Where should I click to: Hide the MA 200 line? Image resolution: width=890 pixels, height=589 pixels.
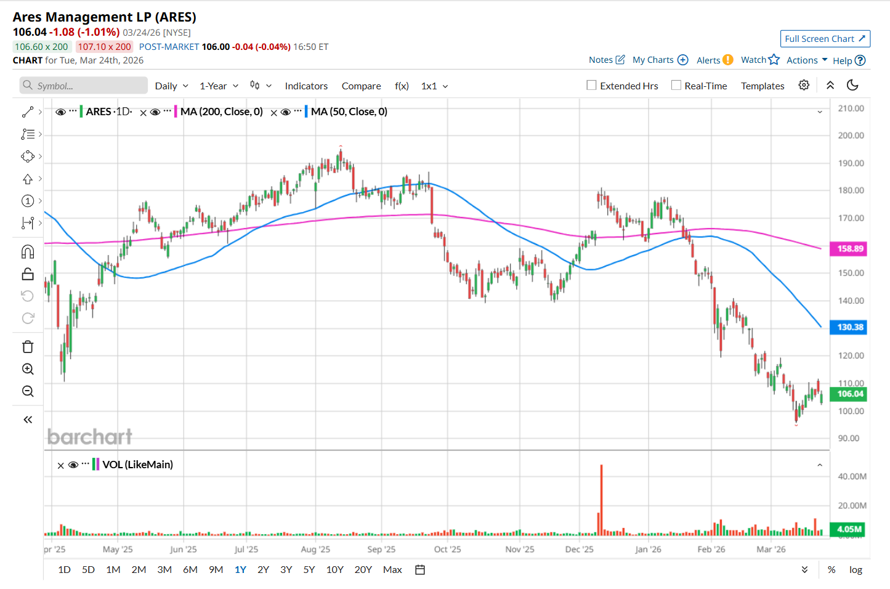click(155, 112)
